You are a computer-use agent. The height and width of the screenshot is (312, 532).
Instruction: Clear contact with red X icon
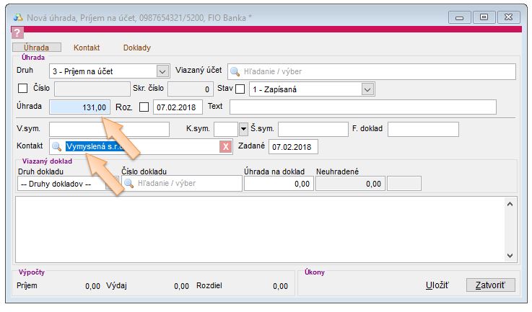(x=225, y=147)
